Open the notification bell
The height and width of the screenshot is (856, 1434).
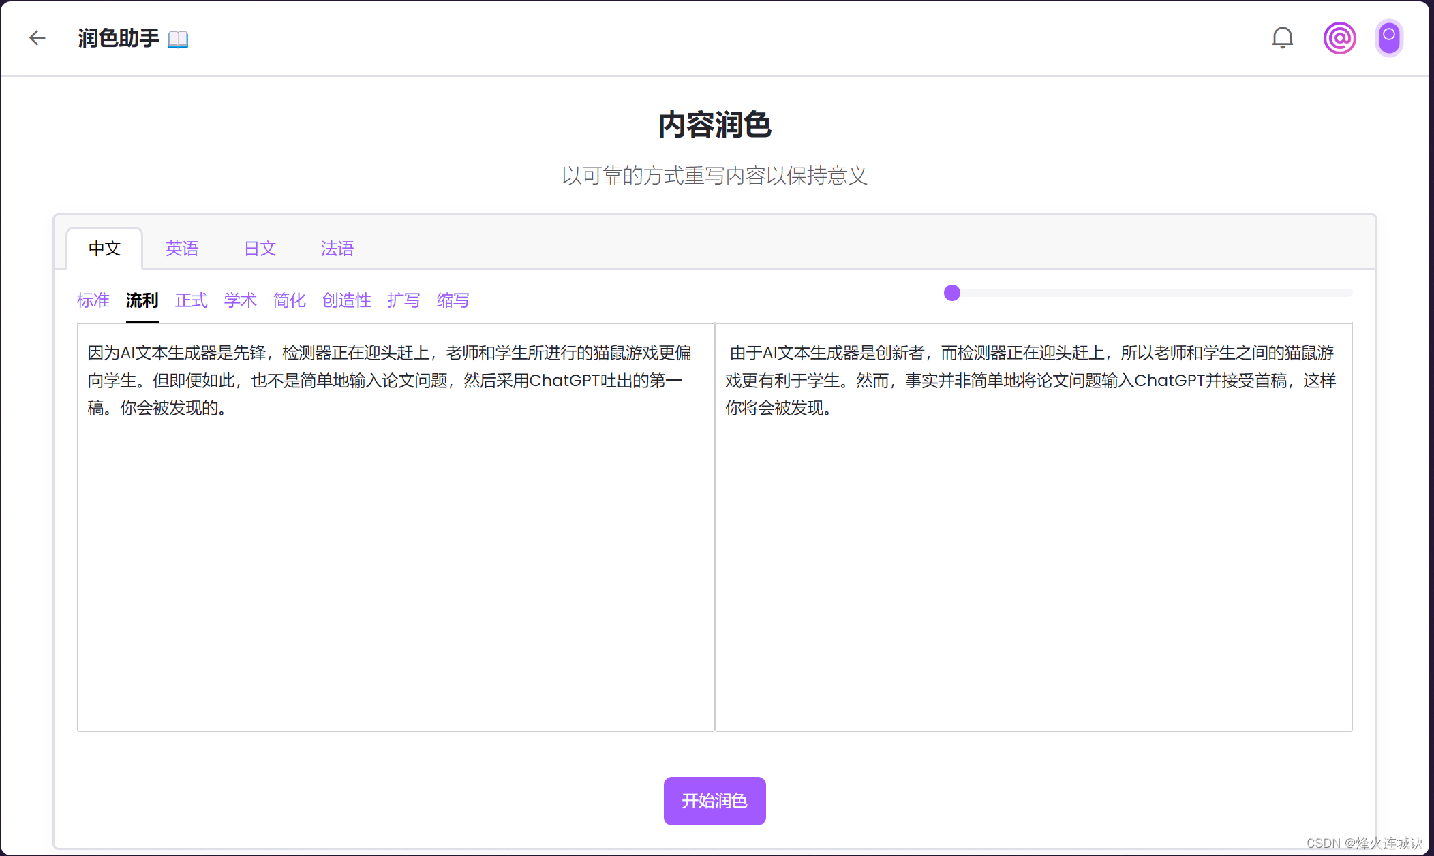pyautogui.click(x=1282, y=38)
